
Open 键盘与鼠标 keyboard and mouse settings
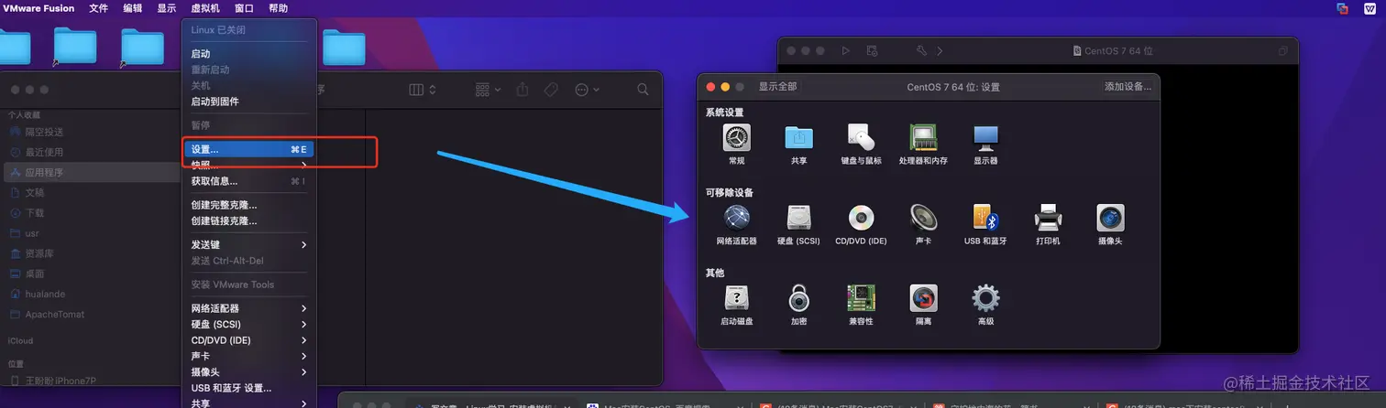[861, 138]
